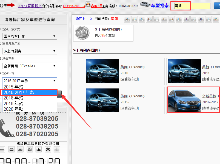Select 2020 年款 from the year list
Screen dimensions: 220x164
point(30,109)
